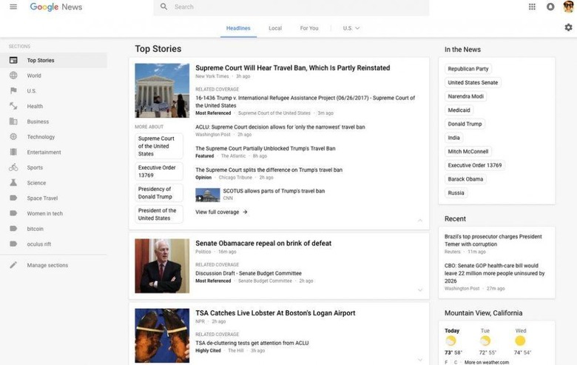Click the Business building icon
Viewport: 577px width, 365px height.
(x=13, y=121)
